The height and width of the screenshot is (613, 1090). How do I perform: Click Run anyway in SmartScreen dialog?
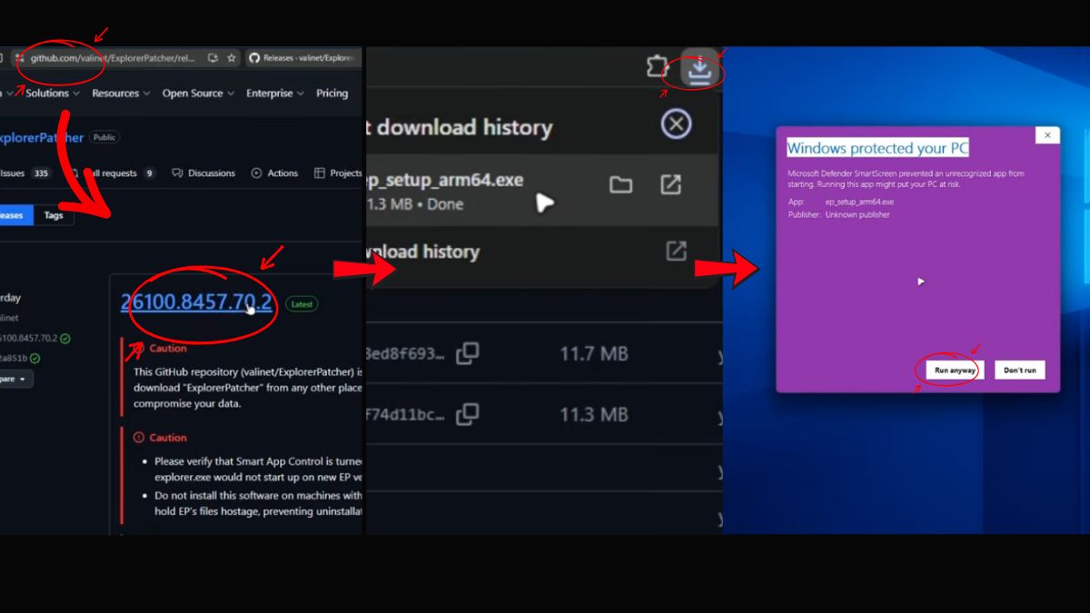956,370
